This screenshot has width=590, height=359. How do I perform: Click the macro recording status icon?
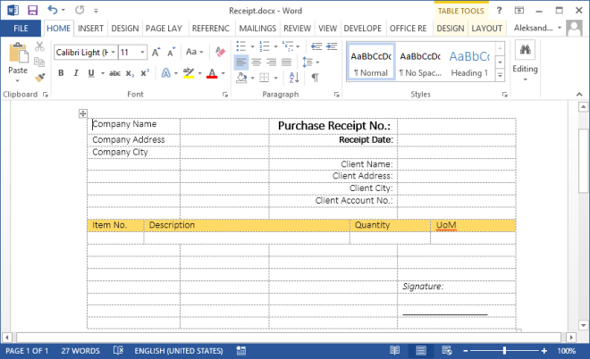click(x=240, y=350)
